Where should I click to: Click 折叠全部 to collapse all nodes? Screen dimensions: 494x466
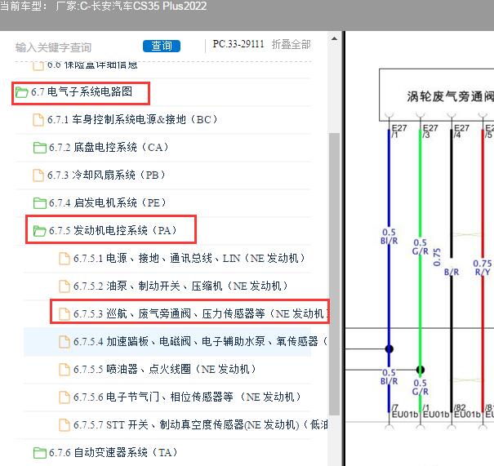(292, 44)
